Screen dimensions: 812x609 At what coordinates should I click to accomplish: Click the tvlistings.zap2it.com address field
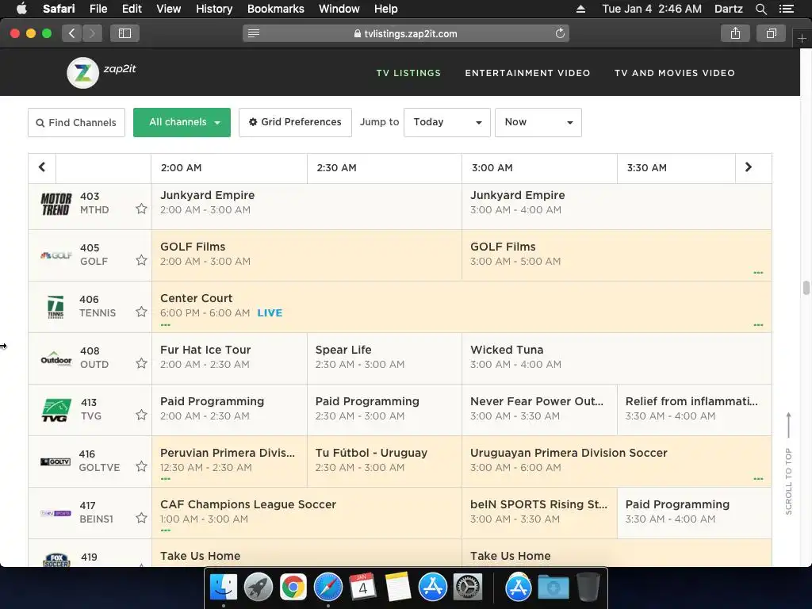click(x=406, y=33)
